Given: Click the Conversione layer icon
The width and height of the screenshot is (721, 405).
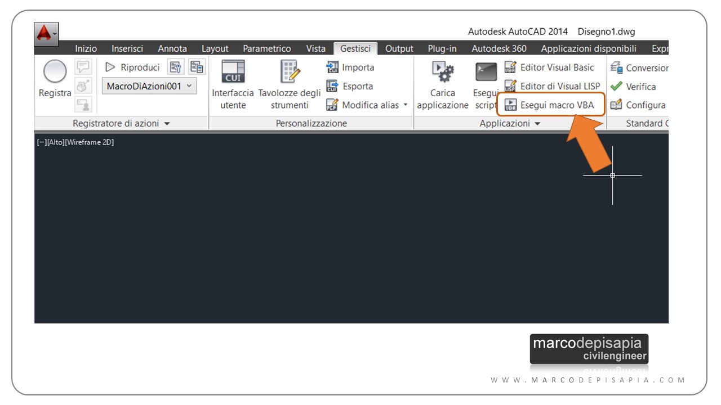Looking at the screenshot, I should (617, 67).
